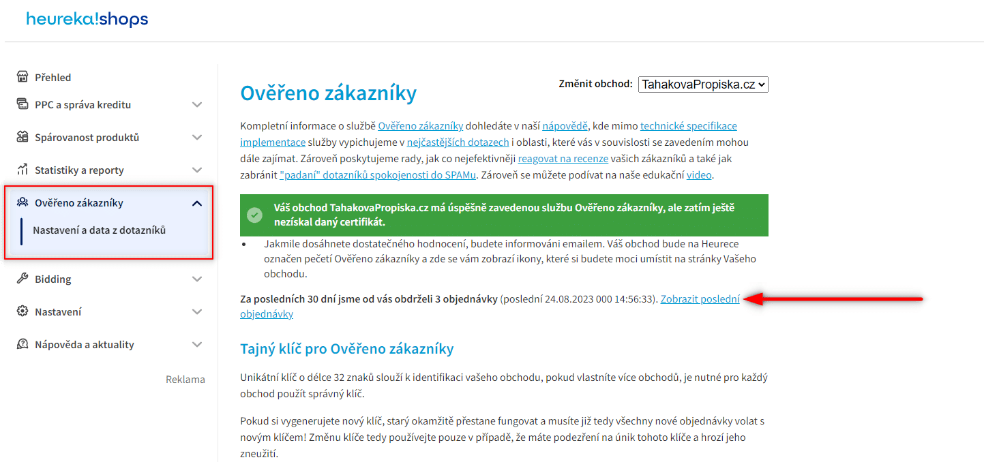Click the Ověřeno zákazníky page heading
Screen dimensions: 984x462
coord(328,93)
